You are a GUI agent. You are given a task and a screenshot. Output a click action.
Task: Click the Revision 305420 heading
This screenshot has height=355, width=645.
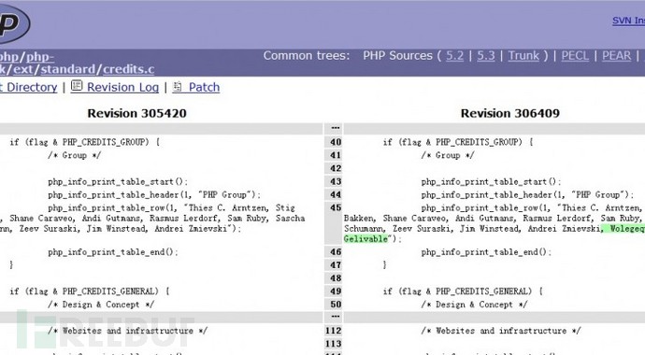tap(136, 113)
